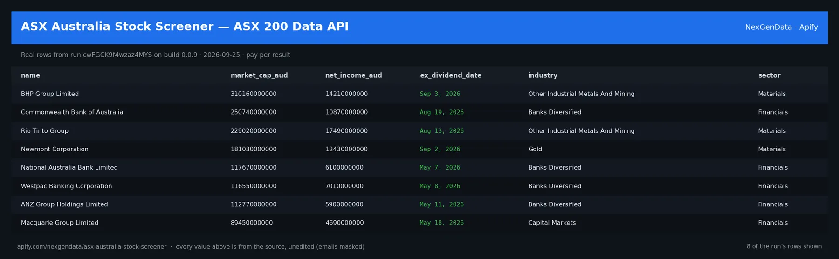Click Westpac's Banks Diversified industry cell
The height and width of the screenshot is (259, 839).
555,186
